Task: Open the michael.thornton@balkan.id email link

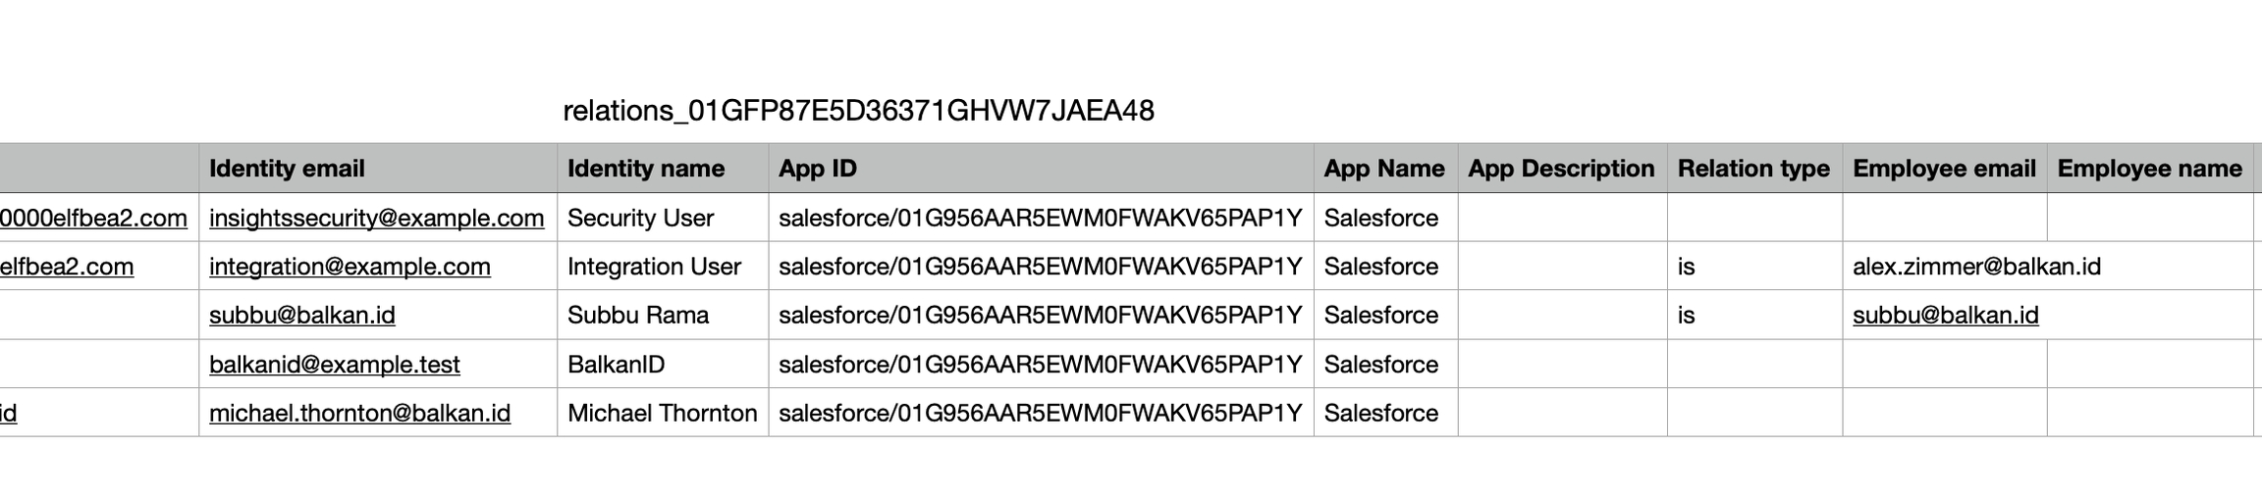Action: 359,413
